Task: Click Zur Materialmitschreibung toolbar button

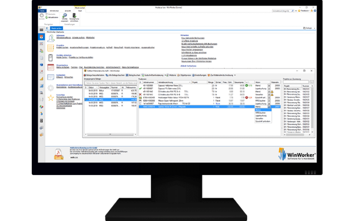Action: [x=220, y=75]
